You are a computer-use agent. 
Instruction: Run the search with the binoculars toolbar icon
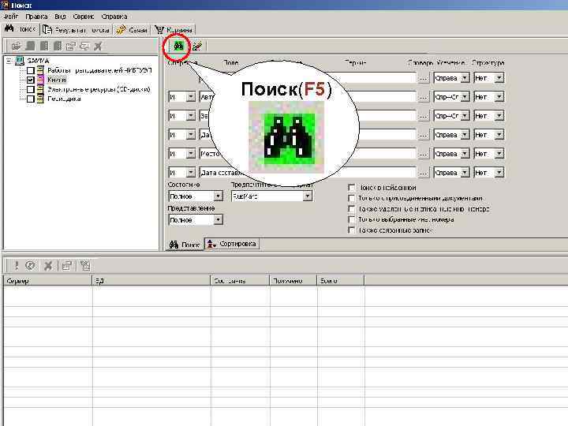178,46
